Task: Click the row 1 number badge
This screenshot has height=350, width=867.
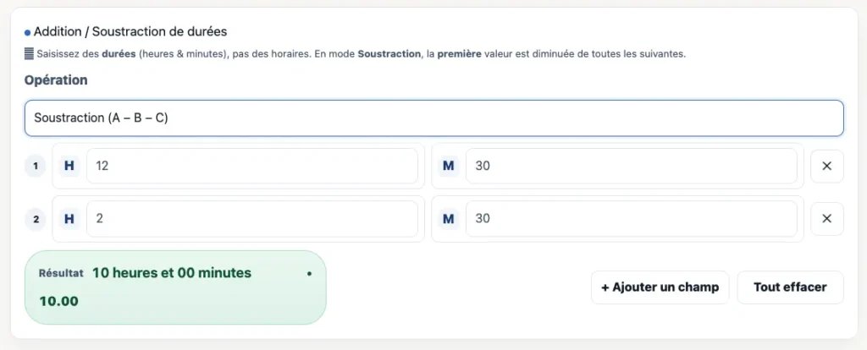Action: pos(36,167)
